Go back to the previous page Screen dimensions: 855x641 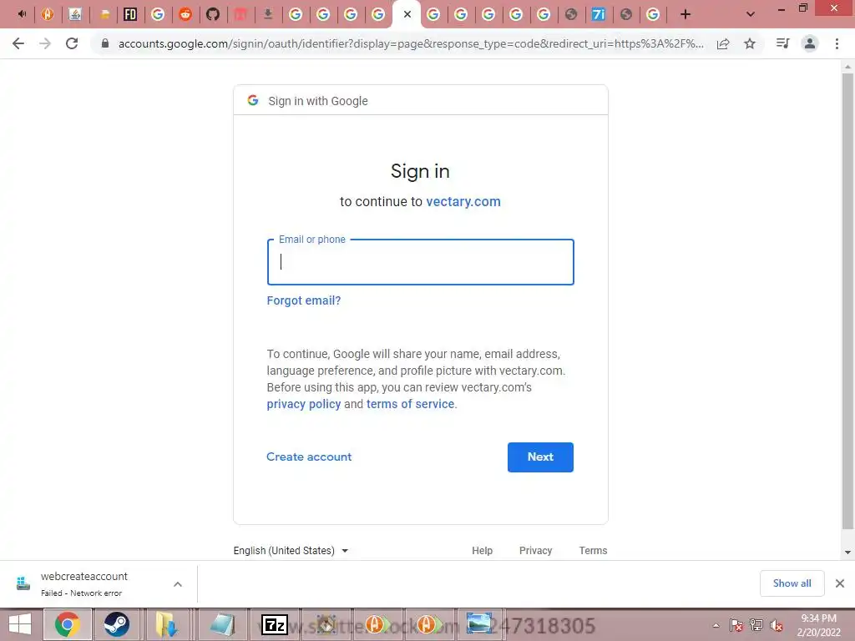(18, 43)
